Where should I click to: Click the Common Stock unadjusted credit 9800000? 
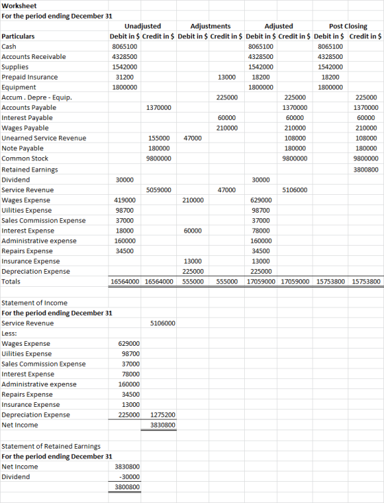tap(160, 159)
